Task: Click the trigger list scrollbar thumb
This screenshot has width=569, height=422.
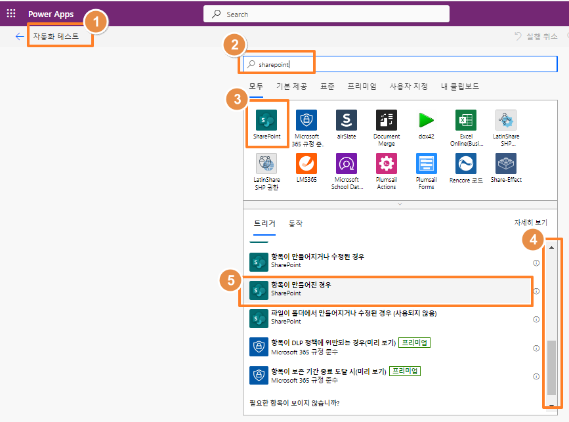Action: point(551,368)
